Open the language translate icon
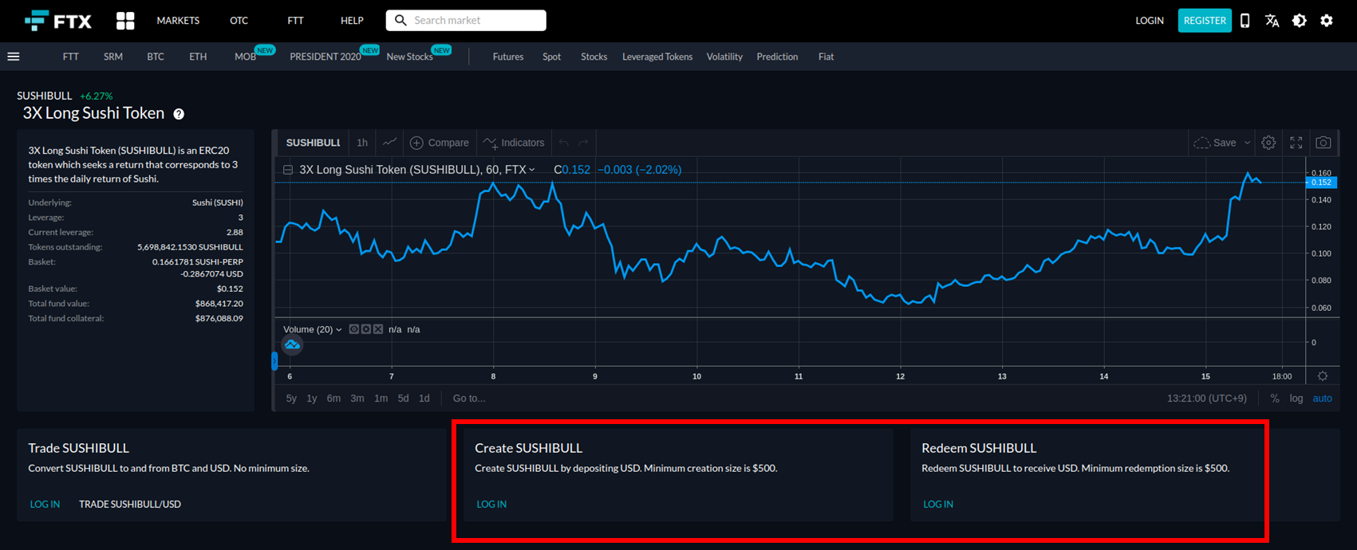The image size is (1357, 550). [x=1272, y=21]
